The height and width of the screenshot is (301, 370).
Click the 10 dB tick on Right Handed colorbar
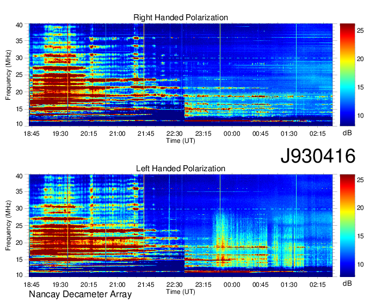click(x=360, y=116)
